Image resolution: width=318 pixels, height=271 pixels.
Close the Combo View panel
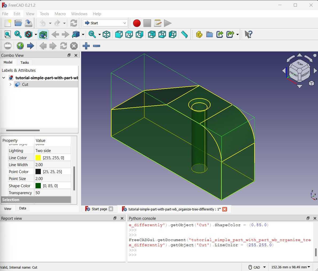click(76, 55)
